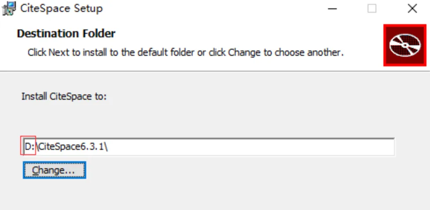Click the installer icon beside CiteSpace Setup title
This screenshot has height=210, width=430.
[x=9, y=9]
